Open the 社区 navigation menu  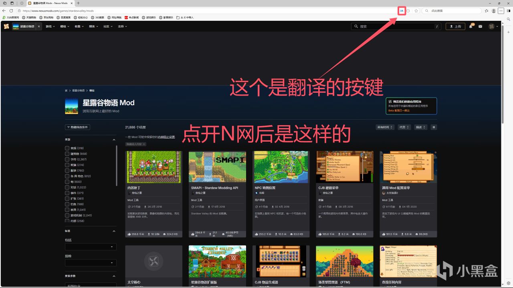pyautogui.click(x=108, y=26)
